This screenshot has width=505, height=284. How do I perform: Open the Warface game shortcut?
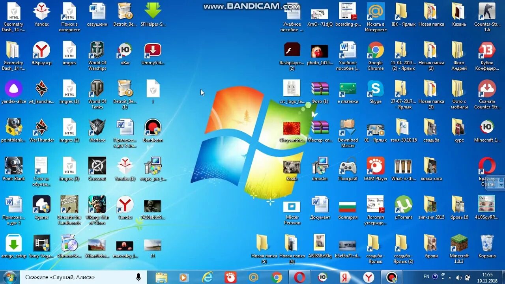pos(97,131)
